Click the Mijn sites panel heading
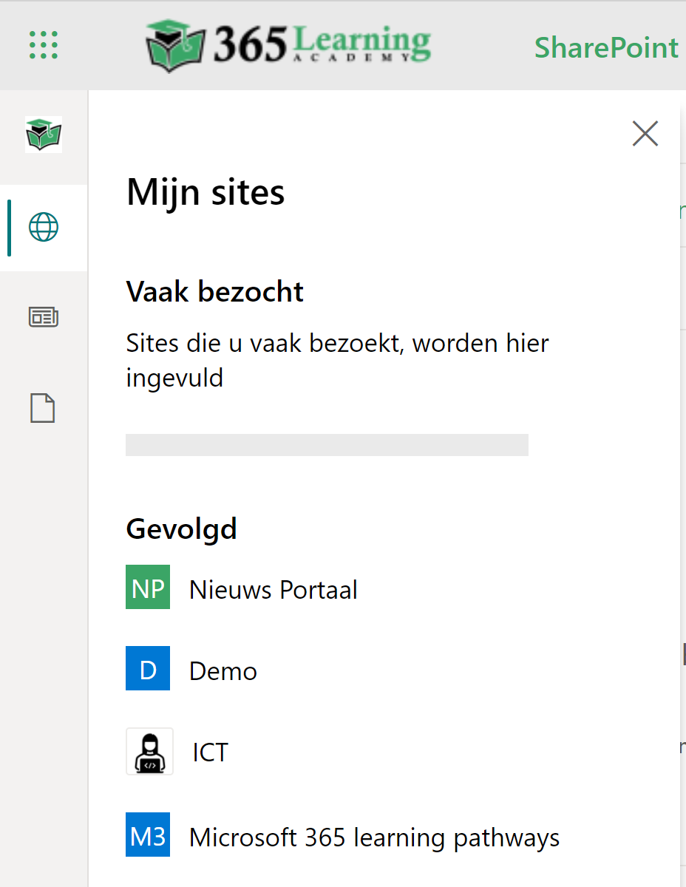The width and height of the screenshot is (686, 887). point(206,192)
